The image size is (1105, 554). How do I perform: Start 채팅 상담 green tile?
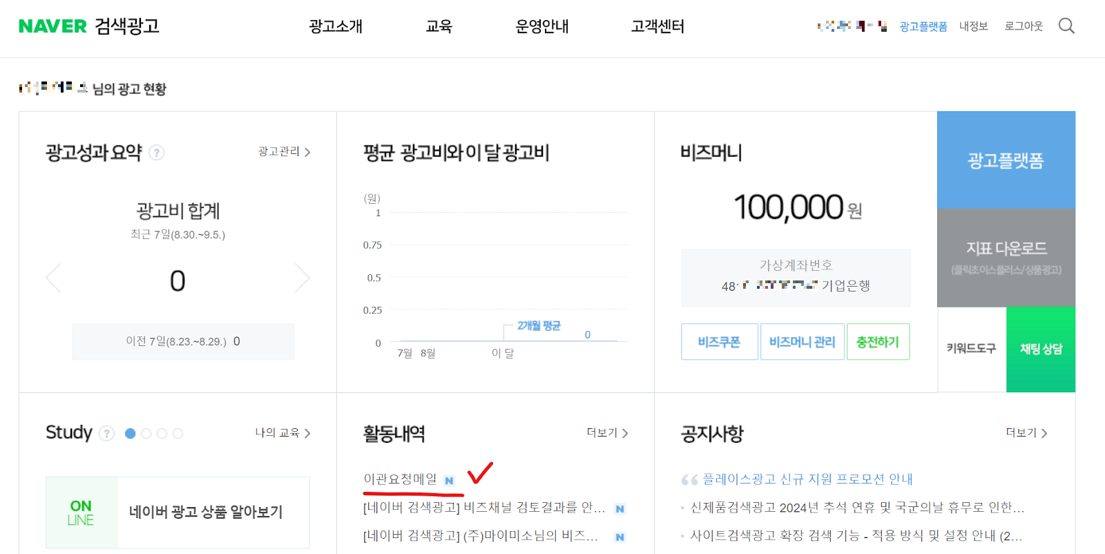[x=1041, y=349]
